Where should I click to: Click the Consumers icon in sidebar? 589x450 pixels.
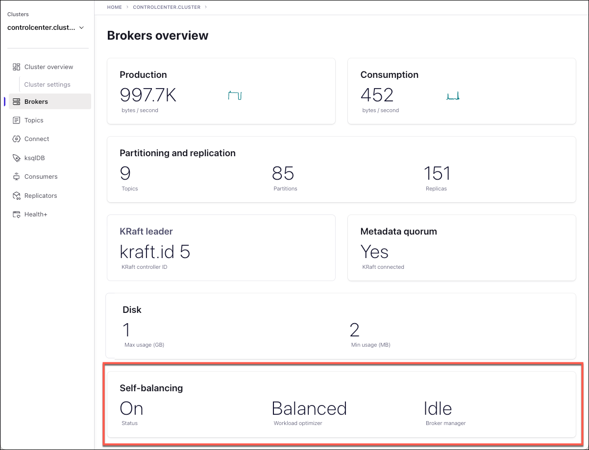(x=16, y=177)
